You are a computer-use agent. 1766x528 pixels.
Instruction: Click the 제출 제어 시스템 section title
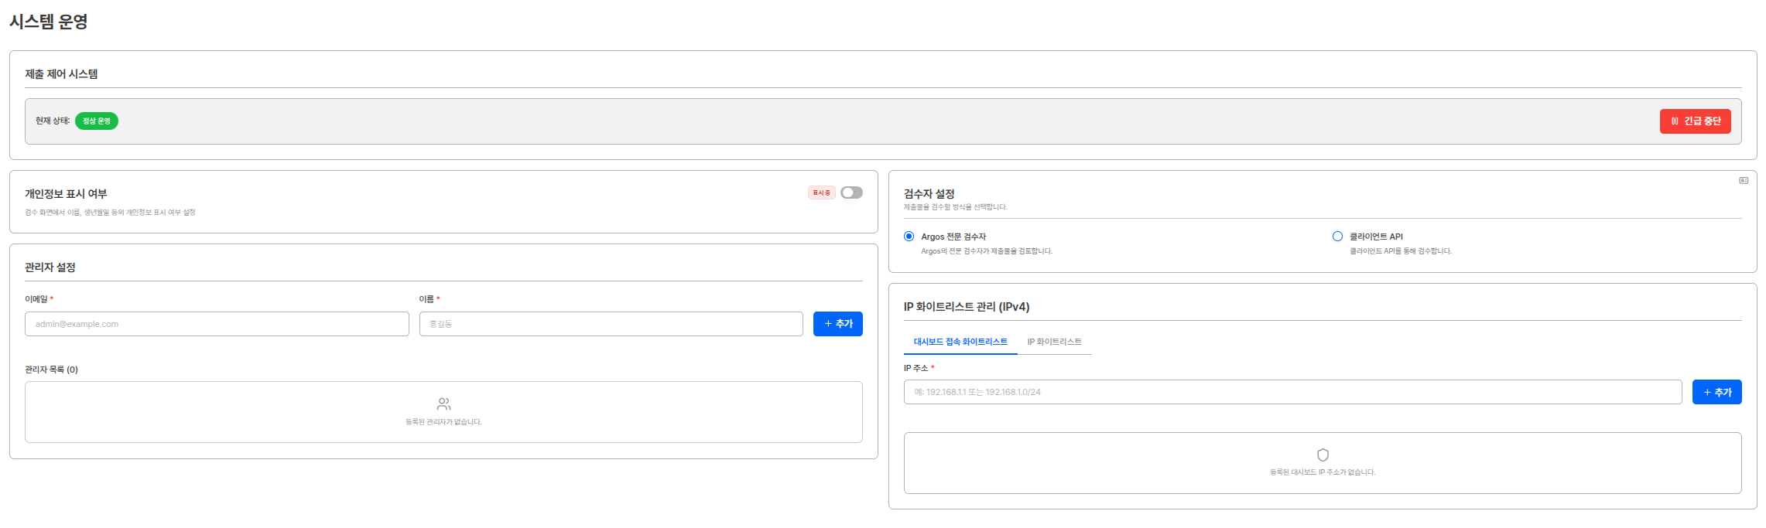[x=61, y=74]
